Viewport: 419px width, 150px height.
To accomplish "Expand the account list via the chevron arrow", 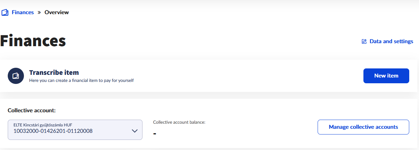I will click(134, 131).
